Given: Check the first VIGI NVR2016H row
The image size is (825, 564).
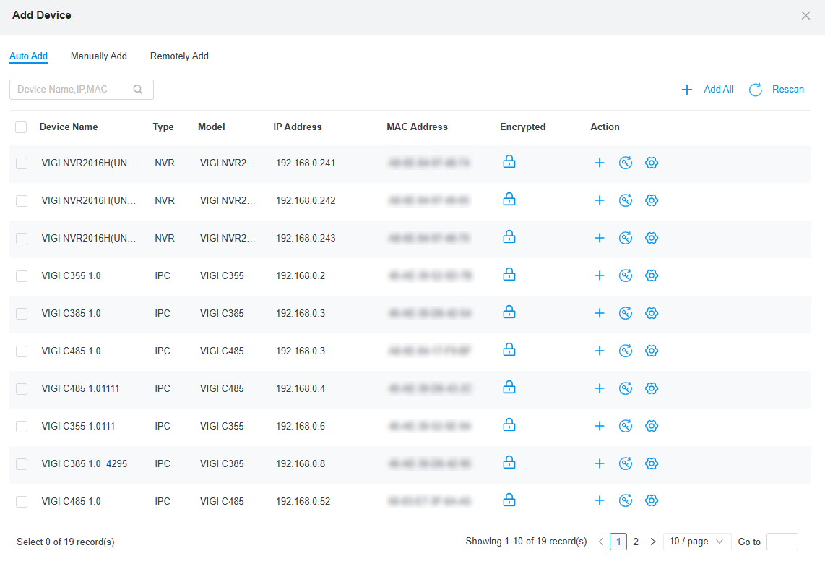Looking at the screenshot, I should (21, 163).
